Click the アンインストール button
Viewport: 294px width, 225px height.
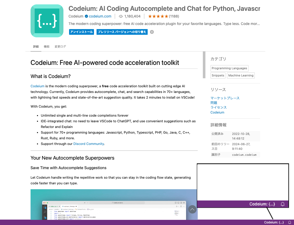pyautogui.click(x=81, y=32)
